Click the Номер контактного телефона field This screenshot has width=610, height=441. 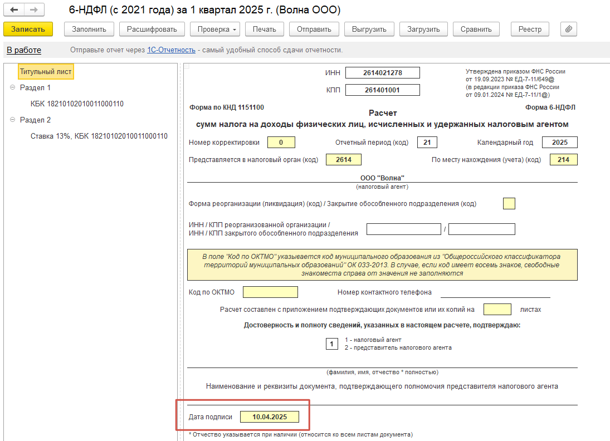coord(496,292)
